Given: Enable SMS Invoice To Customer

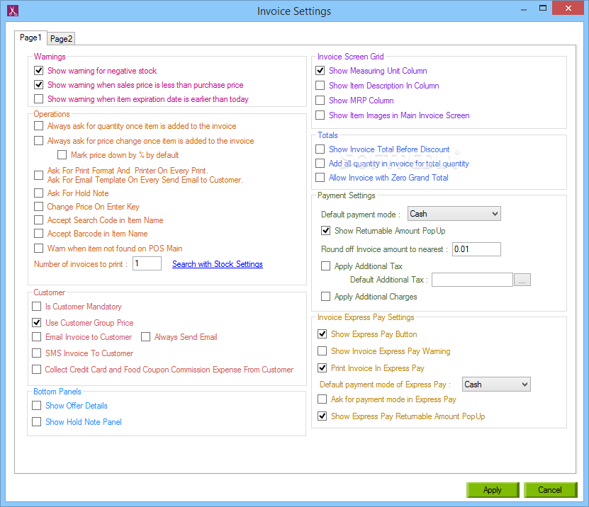Looking at the screenshot, I should click(x=37, y=353).
